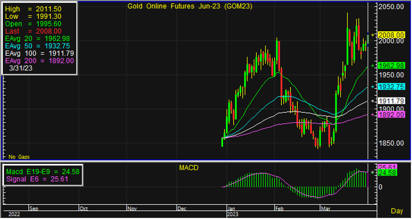Click the EAvg 200 = 1892.00 legend entry
Image resolution: width=412 pixels, height=219 pixels.
(39, 61)
